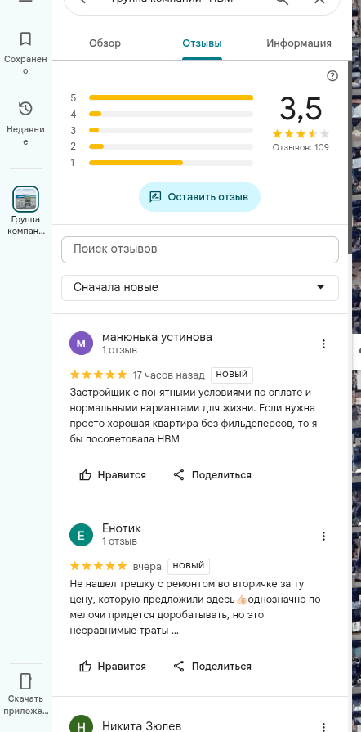Click the 17 часов назад timestamp
Screen dimensions: 361x732
click(169, 375)
